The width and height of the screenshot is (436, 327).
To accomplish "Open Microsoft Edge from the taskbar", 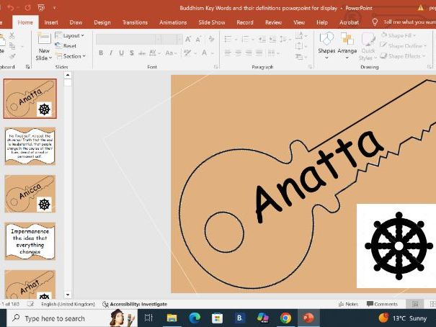I will click(195, 318).
